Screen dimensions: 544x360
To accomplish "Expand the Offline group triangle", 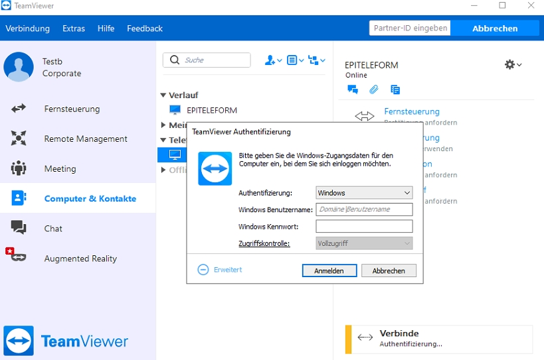I will coord(163,170).
